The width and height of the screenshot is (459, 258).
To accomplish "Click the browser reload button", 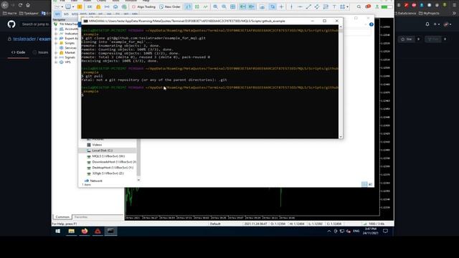I will click(20, 5).
